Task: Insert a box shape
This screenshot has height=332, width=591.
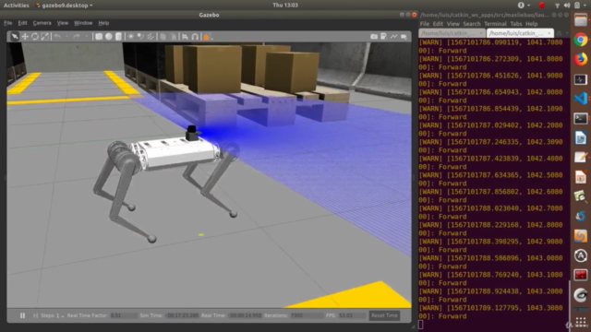Action: 99,37
